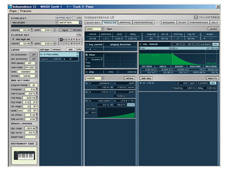Image resolution: width=228 pixels, height=171 pixels.
Task: Click the instrument icon up/down arrows
Action: pyautogui.click(x=36, y=144)
